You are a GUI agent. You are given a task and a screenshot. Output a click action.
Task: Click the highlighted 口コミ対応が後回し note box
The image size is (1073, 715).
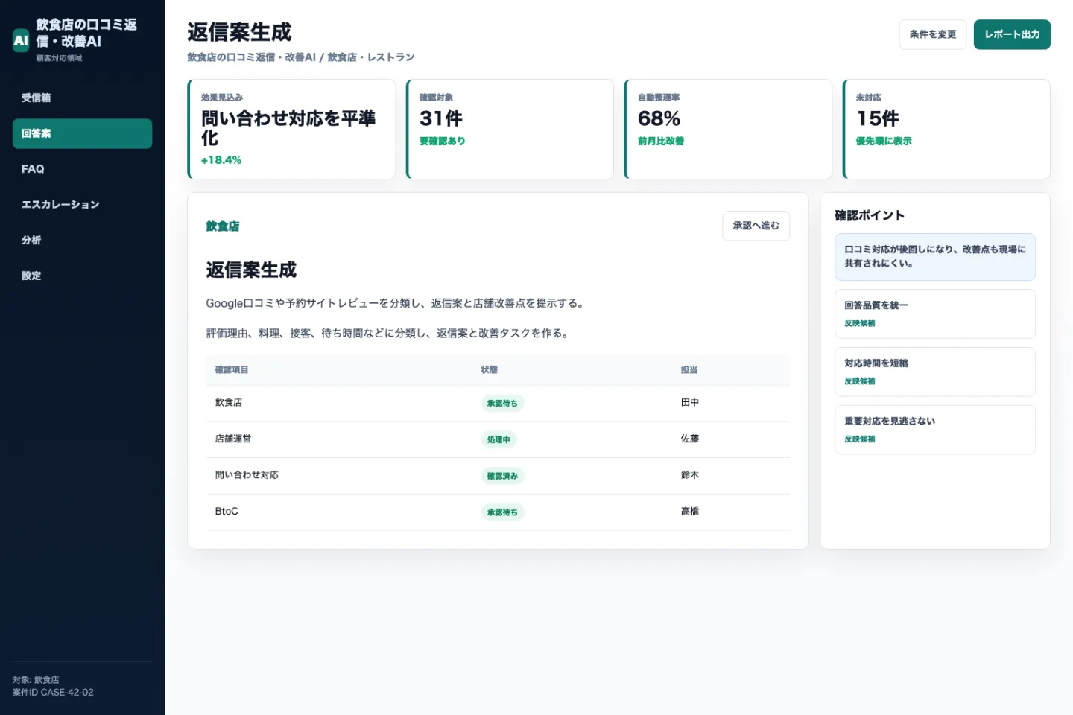pos(935,257)
